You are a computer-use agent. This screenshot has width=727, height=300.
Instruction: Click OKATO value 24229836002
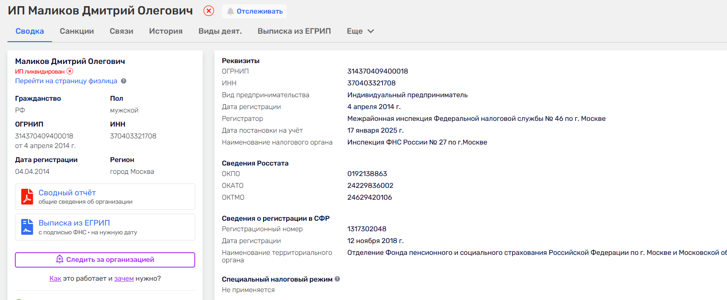pos(370,186)
